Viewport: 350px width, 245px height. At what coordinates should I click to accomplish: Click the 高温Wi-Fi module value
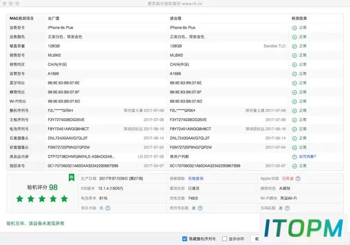tap(289, 198)
